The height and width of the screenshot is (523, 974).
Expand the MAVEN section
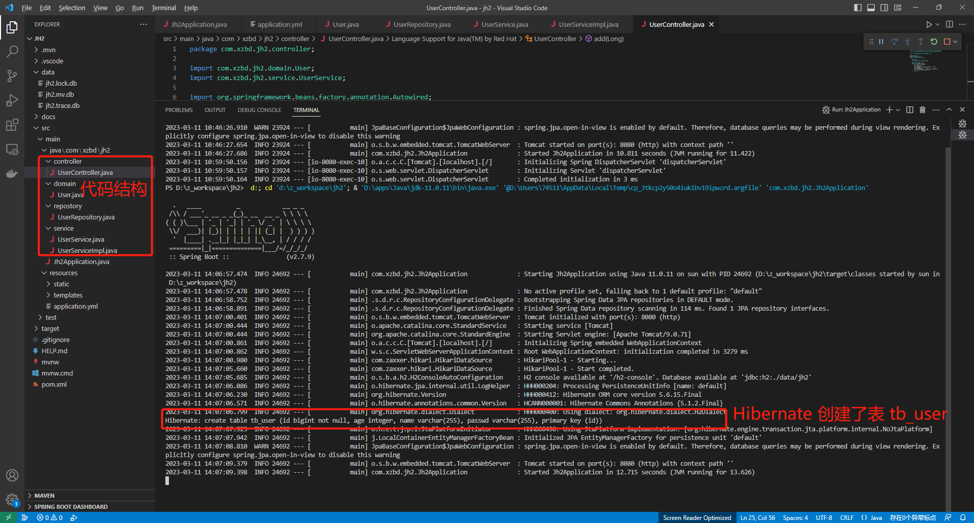tap(90, 496)
